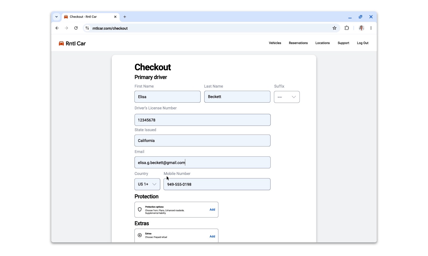Click the browser profile avatar icon
The image size is (428, 256).
pos(361,28)
